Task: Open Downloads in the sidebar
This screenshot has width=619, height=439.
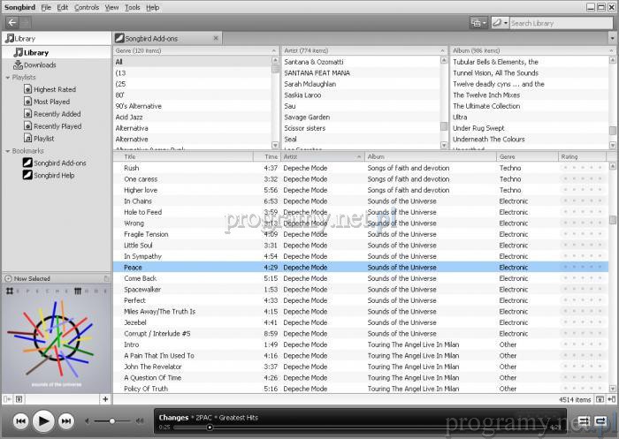Action: tap(40, 64)
